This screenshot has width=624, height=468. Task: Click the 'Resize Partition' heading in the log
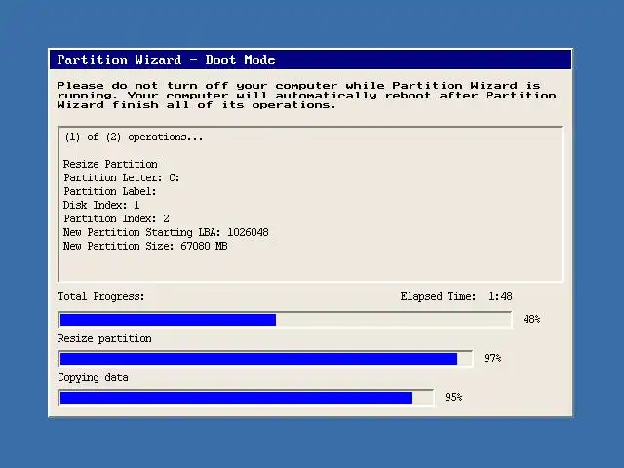pyautogui.click(x=110, y=164)
